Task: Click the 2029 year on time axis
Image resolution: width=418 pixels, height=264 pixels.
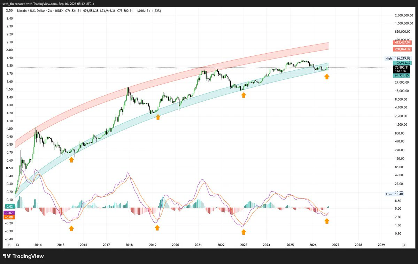Action: tap(381, 245)
